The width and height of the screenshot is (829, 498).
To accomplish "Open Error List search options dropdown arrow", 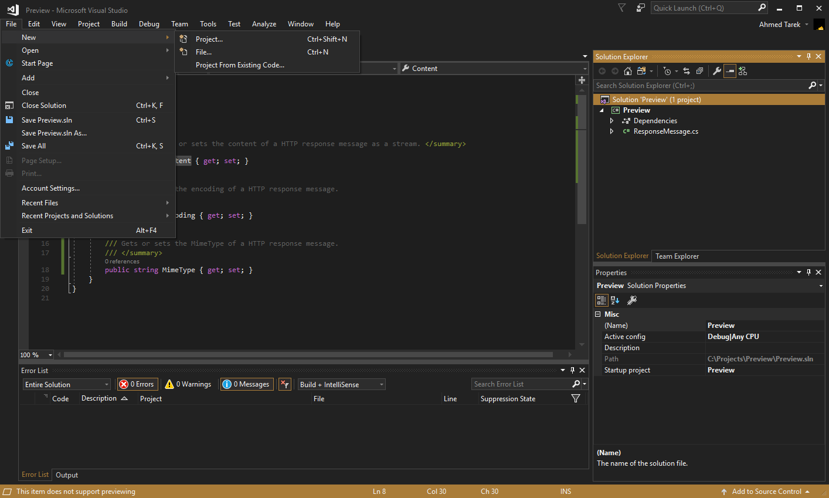I will (x=585, y=384).
